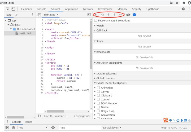Screen dimensions: 191x132
Task: Pause script execution button
Action: (x=96, y=15)
